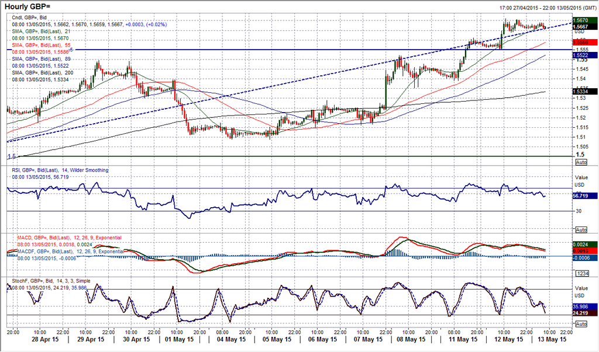Select the MACD 12, 26, 9 Exponential label
Screen dimensions: 599x352
click(69, 238)
